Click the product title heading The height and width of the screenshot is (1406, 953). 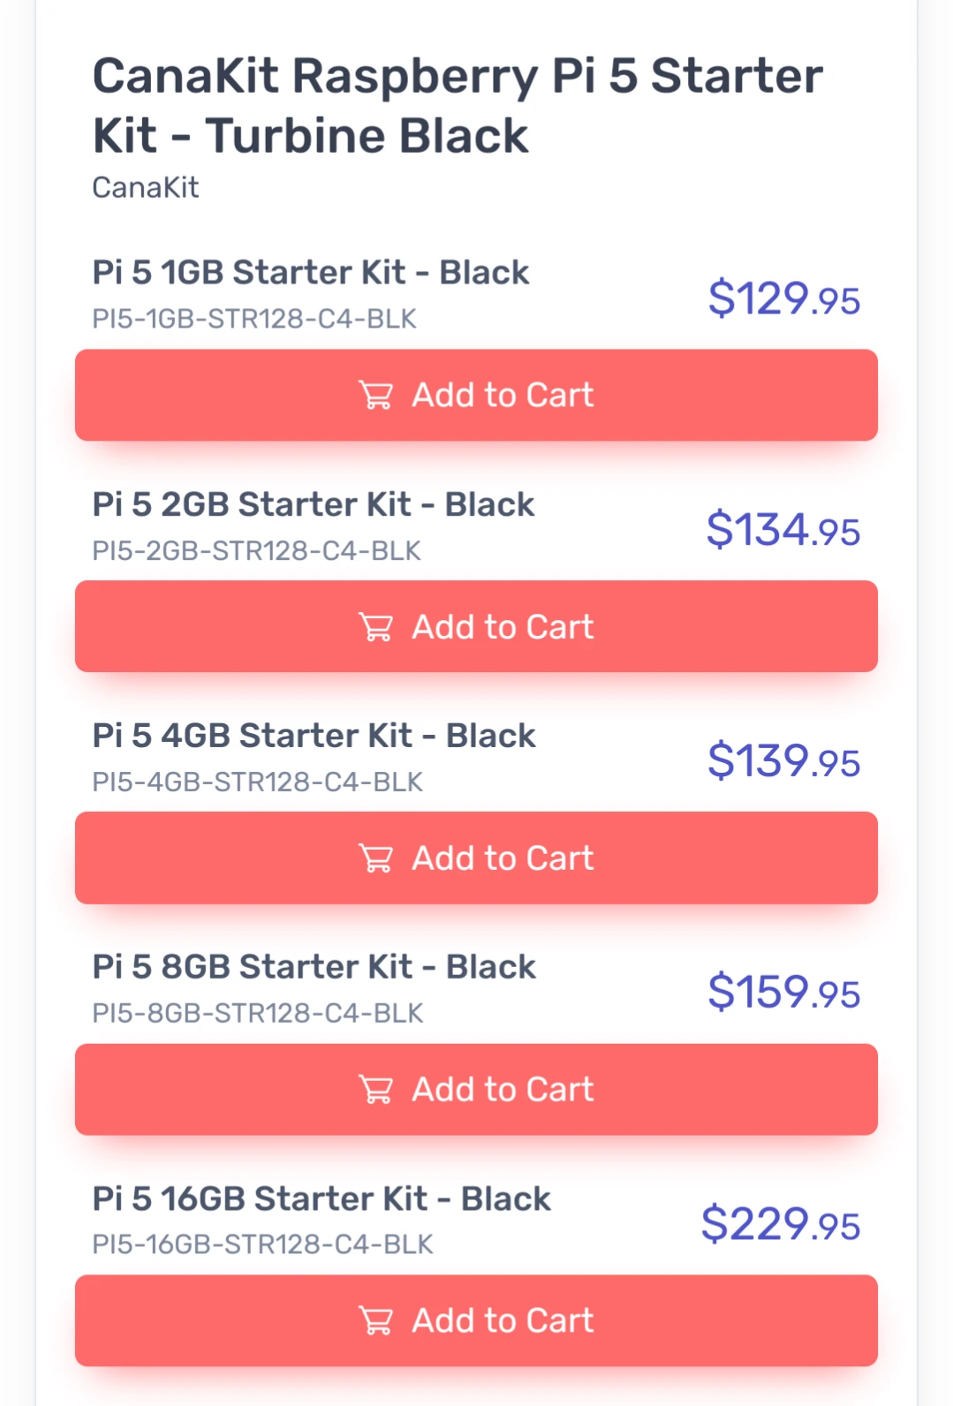[x=457, y=105]
